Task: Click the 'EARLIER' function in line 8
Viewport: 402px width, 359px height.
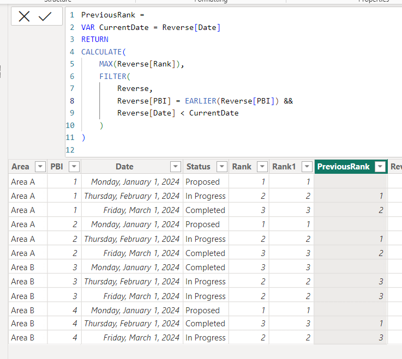Action: [201, 101]
